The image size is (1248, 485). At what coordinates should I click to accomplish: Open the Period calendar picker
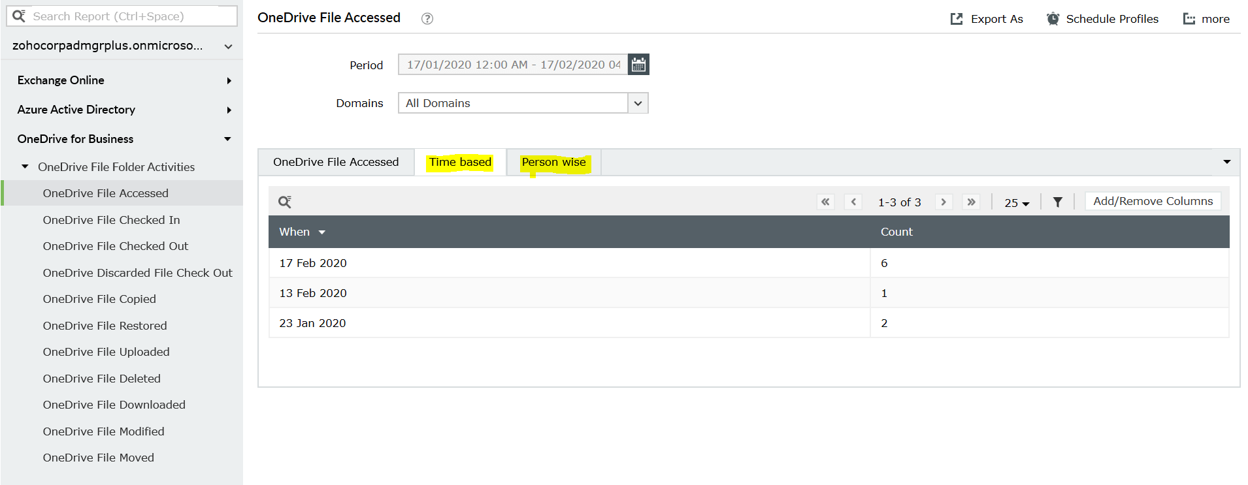pyautogui.click(x=638, y=65)
